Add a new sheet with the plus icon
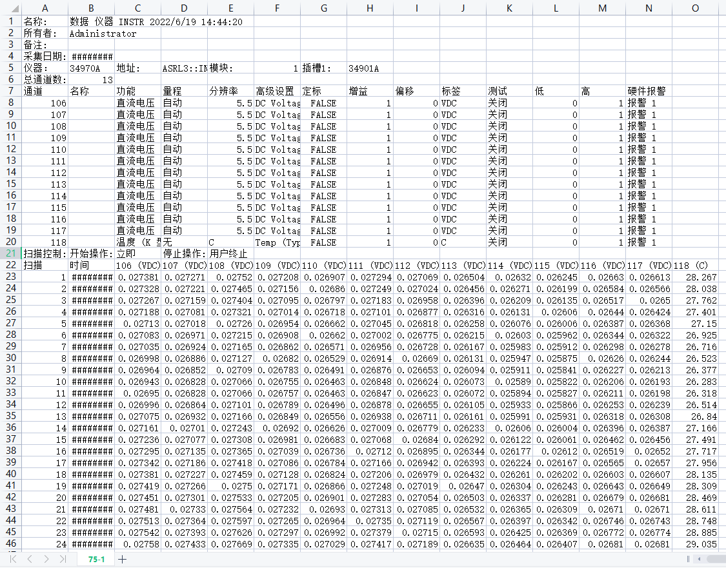726x568 pixels. 122,559
